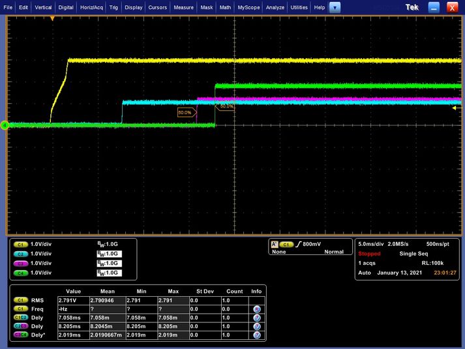Open info icon for C1 Freq measurement
This screenshot has height=349, width=465.
click(x=257, y=309)
